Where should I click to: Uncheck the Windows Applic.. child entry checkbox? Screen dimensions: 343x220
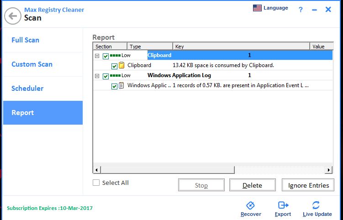click(114, 86)
